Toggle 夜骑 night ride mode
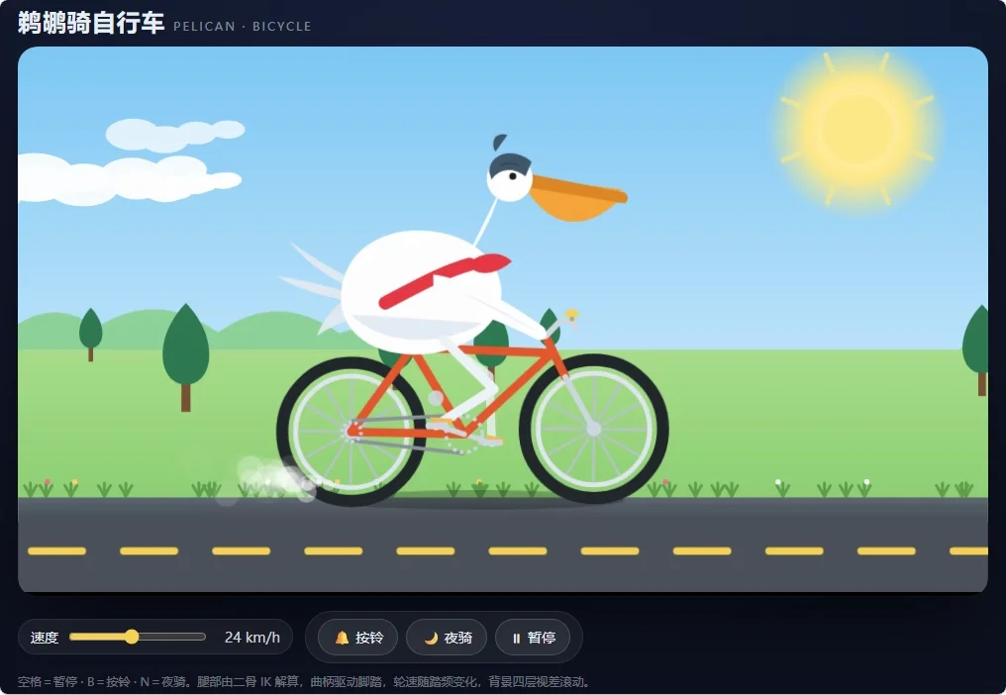 tap(448, 638)
